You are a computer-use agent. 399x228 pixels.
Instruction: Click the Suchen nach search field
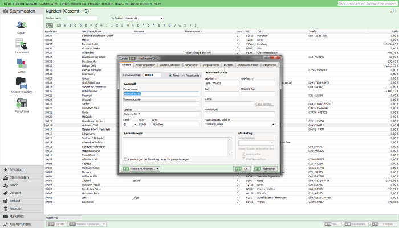(x=82, y=18)
